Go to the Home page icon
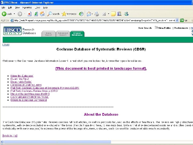Viewport: 193px width, 145px height. [42, 14]
